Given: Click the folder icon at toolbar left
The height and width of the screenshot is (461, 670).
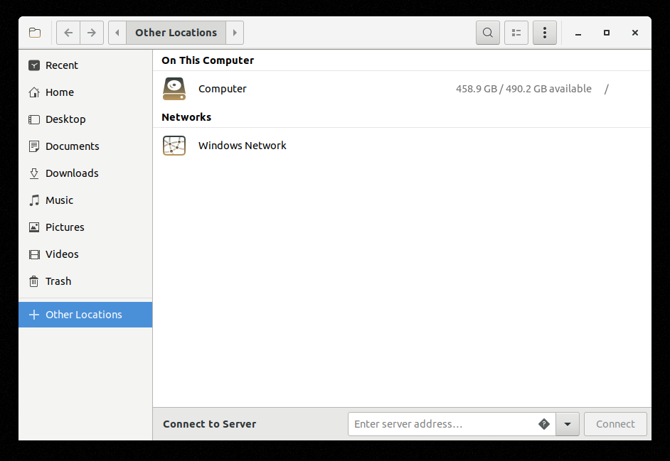Looking at the screenshot, I should (x=35, y=33).
